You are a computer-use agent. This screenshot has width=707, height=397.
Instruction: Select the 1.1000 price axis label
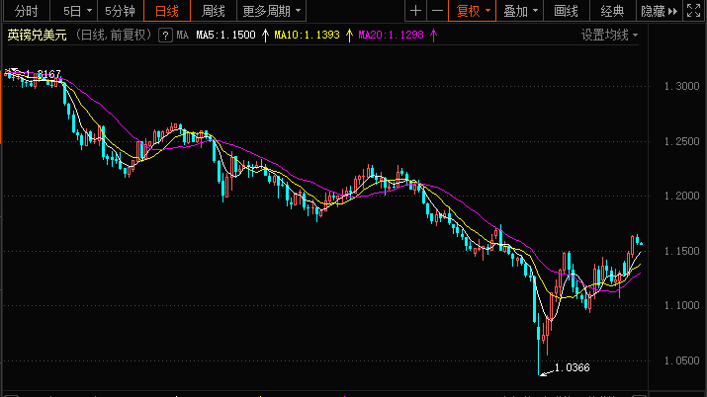(681, 305)
